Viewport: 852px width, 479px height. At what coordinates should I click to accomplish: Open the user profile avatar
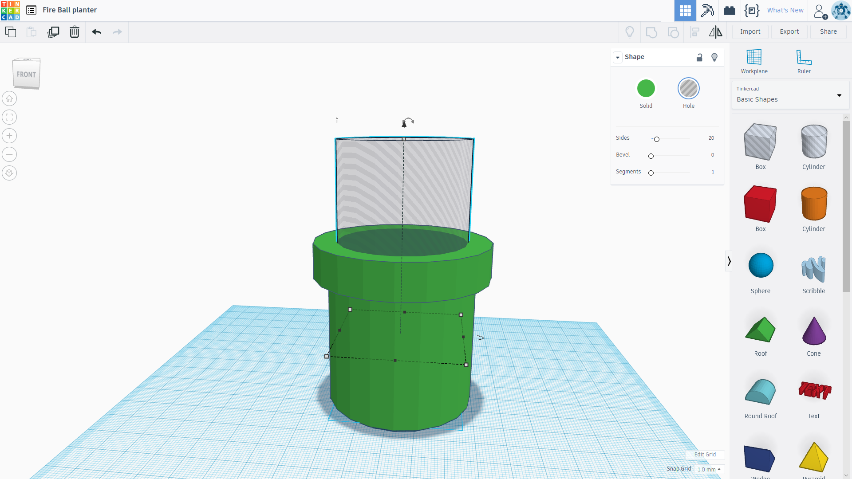point(841,11)
